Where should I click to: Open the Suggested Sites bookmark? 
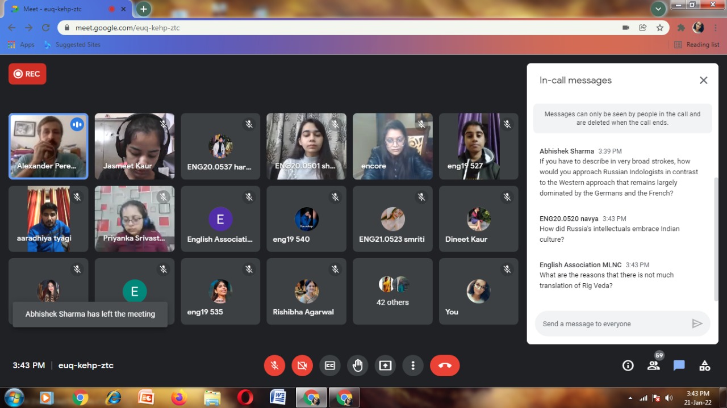(x=72, y=44)
